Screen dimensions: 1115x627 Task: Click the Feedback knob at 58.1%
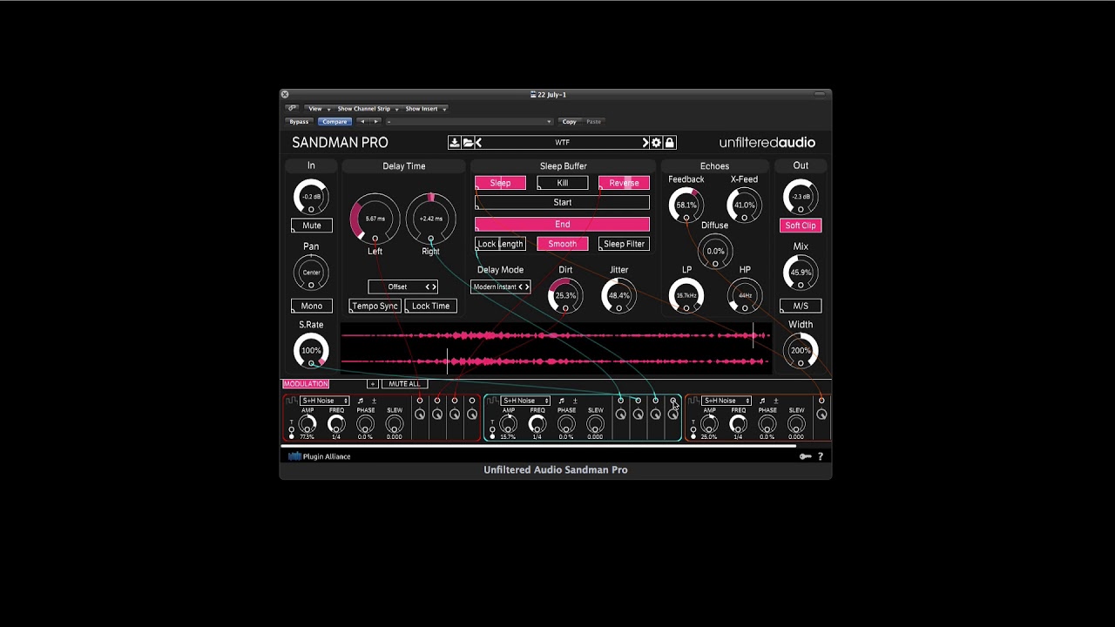click(x=686, y=206)
